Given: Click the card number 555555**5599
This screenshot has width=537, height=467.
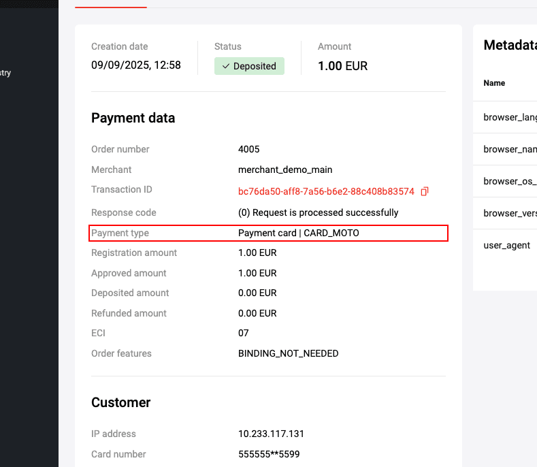Looking at the screenshot, I should [x=269, y=454].
